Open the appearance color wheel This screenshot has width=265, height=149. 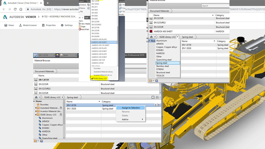click(x=57, y=55)
